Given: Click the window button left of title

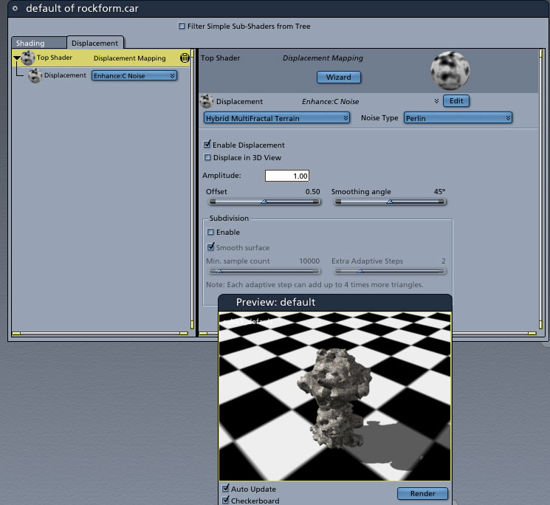Looking at the screenshot, I should point(15,8).
